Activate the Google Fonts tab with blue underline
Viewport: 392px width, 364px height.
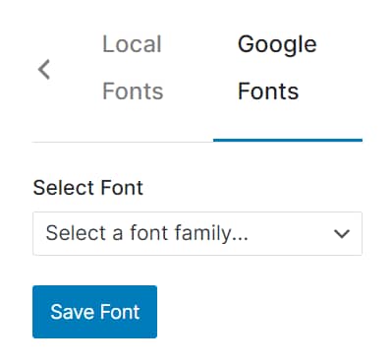point(277,68)
